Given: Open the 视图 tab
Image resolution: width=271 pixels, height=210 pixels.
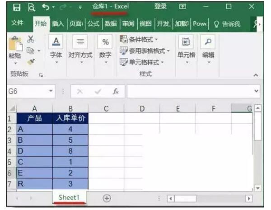Looking at the screenshot, I should pyautogui.click(x=145, y=23).
